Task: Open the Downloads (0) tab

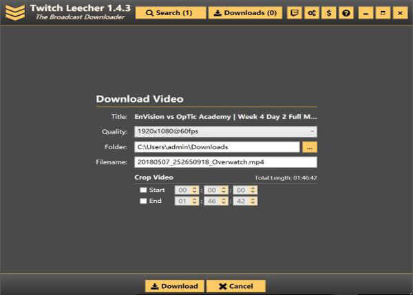Action: pyautogui.click(x=245, y=13)
